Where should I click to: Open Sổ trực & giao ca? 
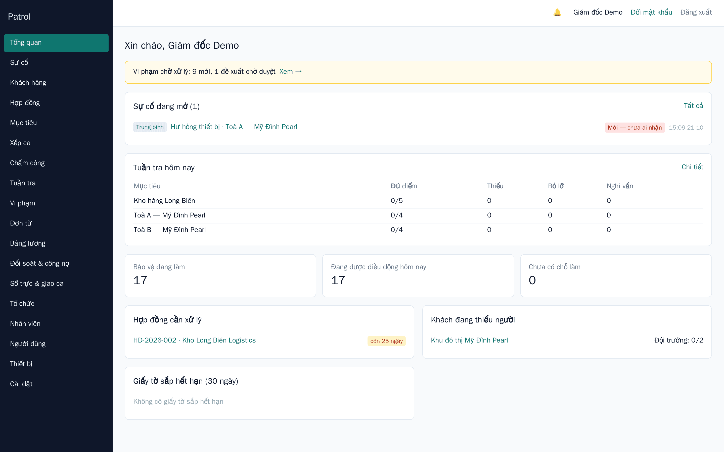tap(56, 284)
